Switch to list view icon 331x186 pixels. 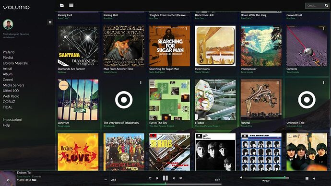click(x=71, y=5)
